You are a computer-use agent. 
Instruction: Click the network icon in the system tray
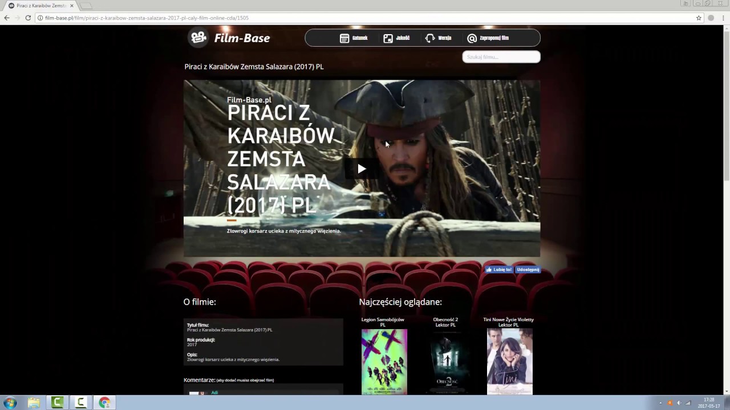point(688,403)
